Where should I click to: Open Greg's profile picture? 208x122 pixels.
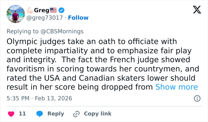[x=15, y=14]
